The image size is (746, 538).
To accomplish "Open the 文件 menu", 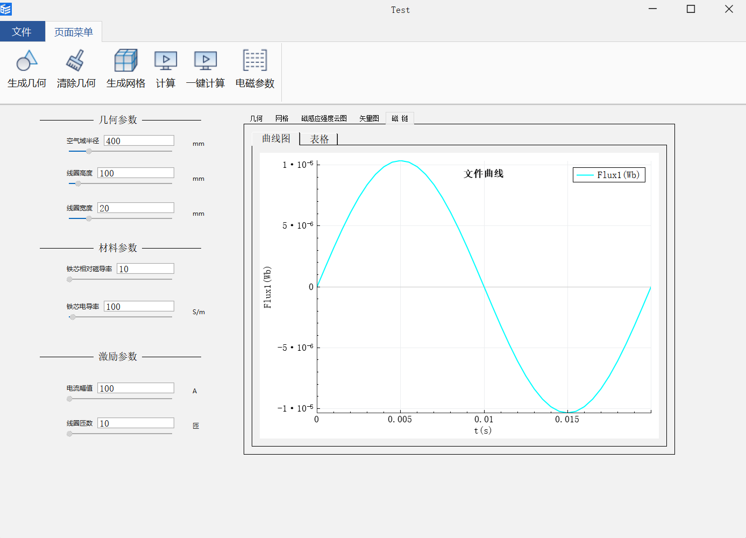I will point(22,32).
